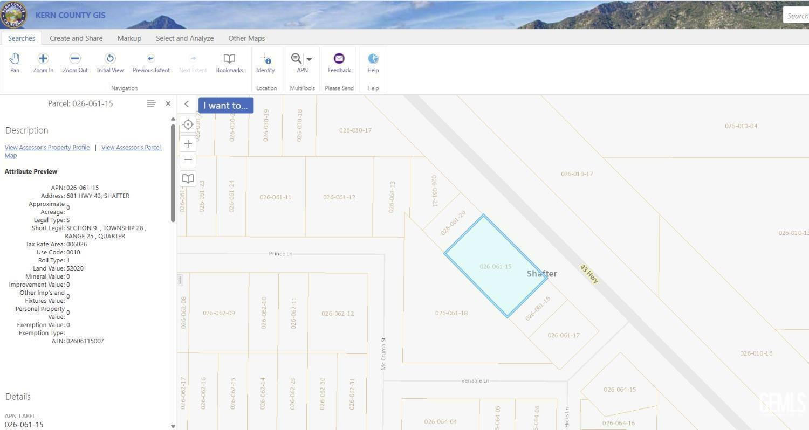This screenshot has height=430, width=809.
Task: Click parcel 026-064-04 on the map
Action: point(441,422)
